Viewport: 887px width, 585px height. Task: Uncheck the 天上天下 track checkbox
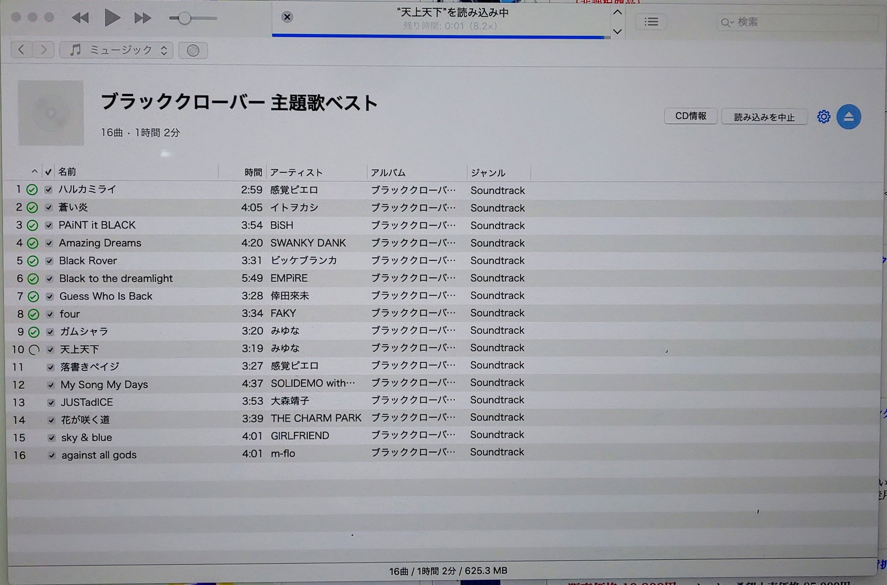[51, 349]
